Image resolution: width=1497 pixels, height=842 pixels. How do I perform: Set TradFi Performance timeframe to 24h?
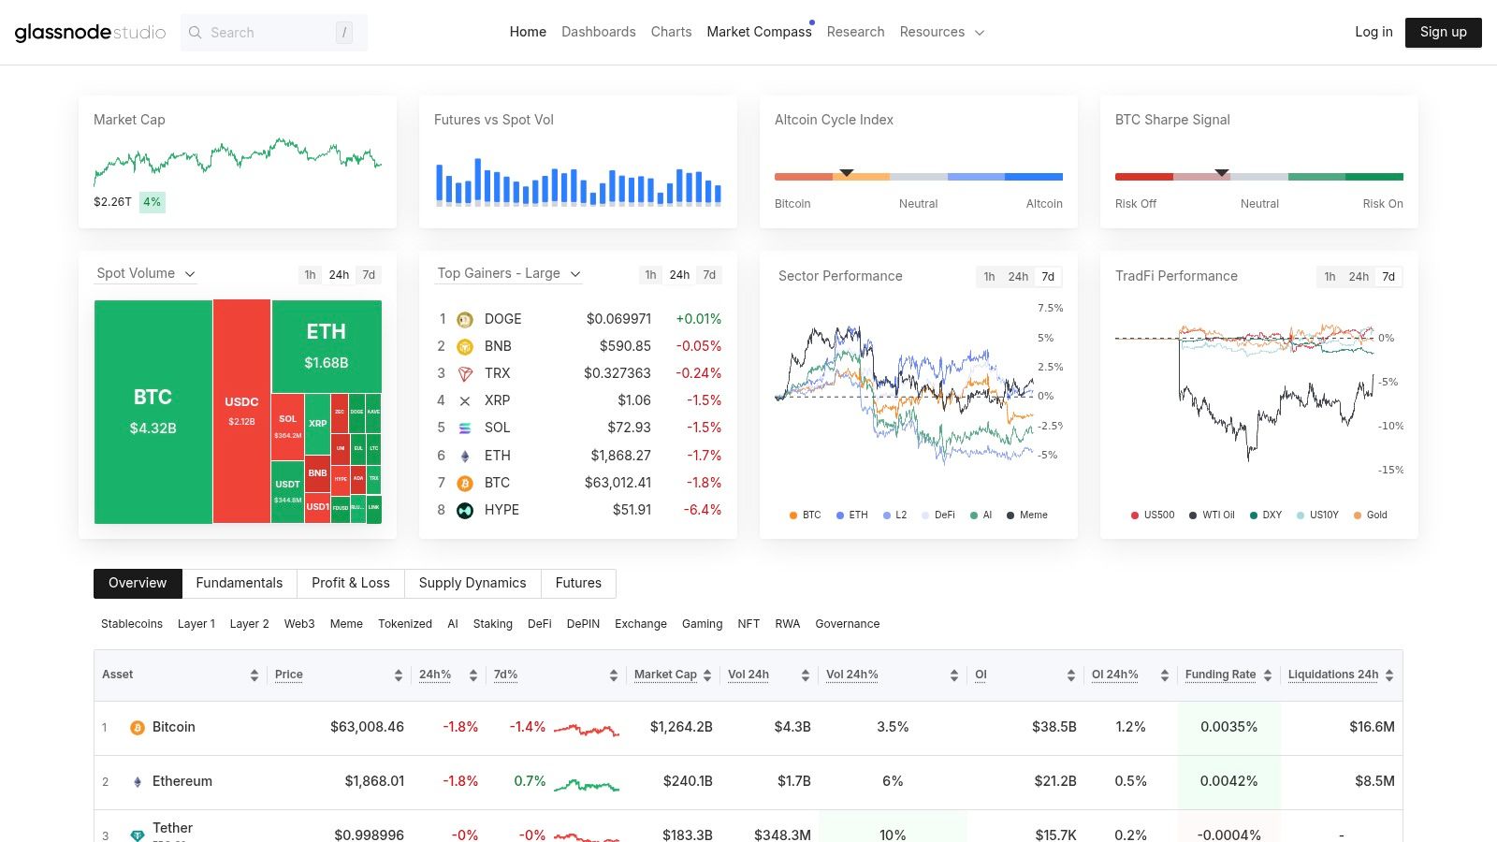[x=1359, y=277]
